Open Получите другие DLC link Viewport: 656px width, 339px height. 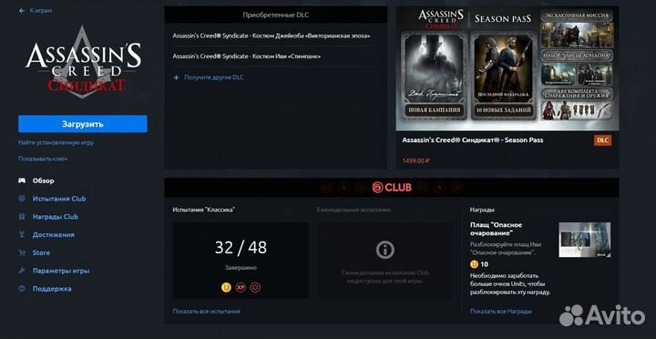(214, 77)
